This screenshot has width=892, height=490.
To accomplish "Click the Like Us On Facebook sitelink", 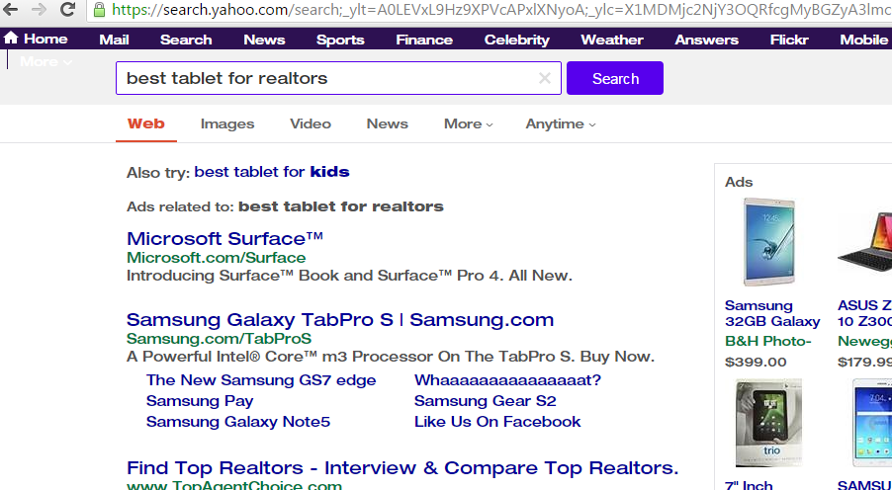I will click(x=497, y=421).
